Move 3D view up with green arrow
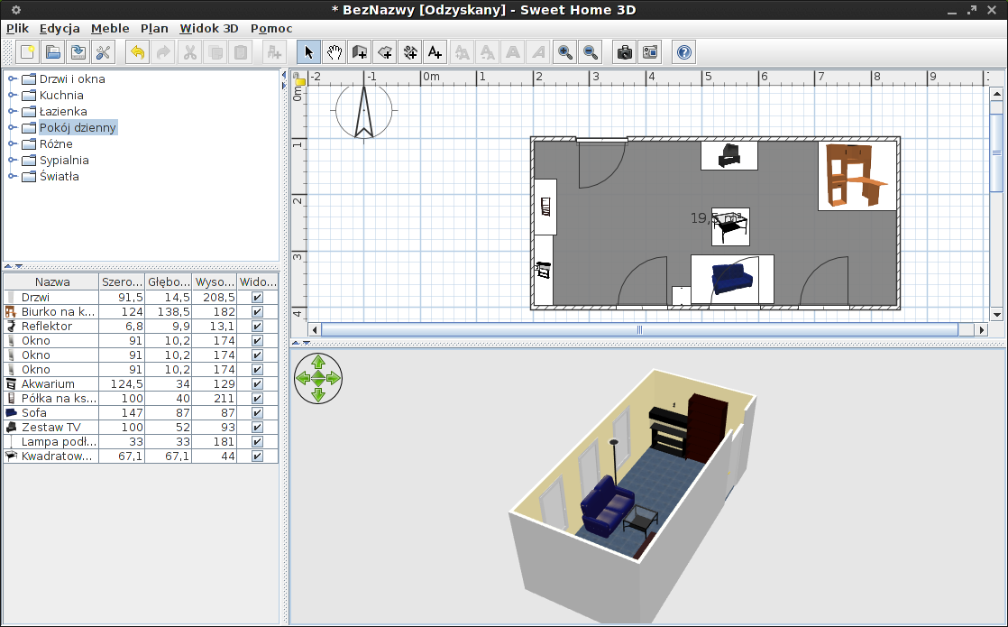 click(x=318, y=362)
